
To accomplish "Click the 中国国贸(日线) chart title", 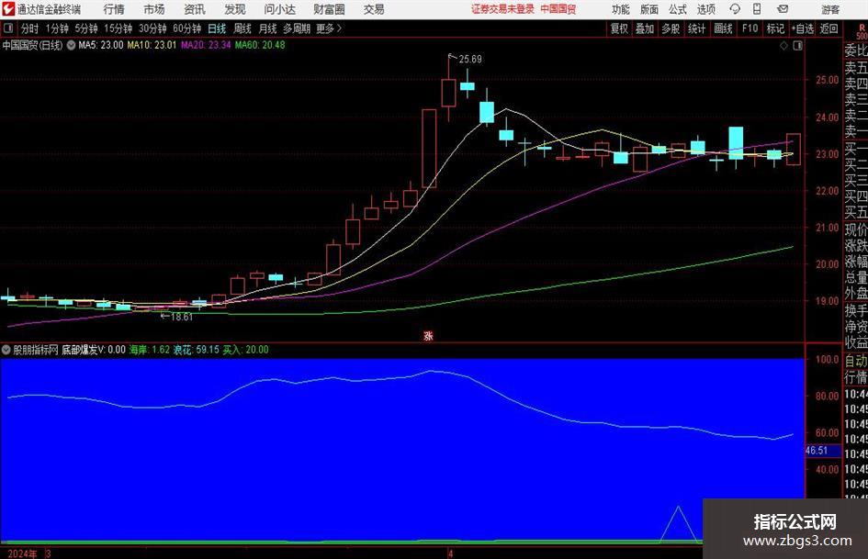I will tap(32, 45).
